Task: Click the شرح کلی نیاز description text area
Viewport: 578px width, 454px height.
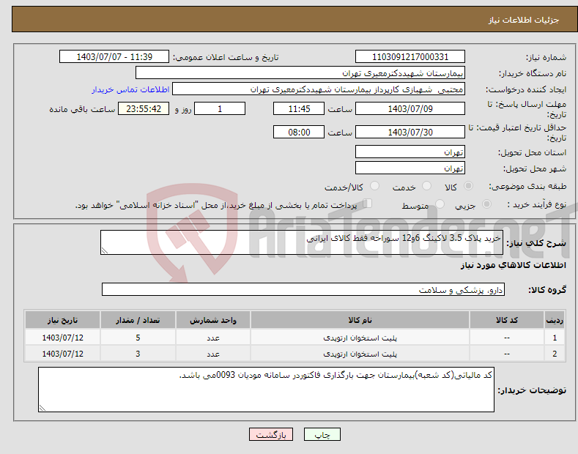Action: (302, 242)
